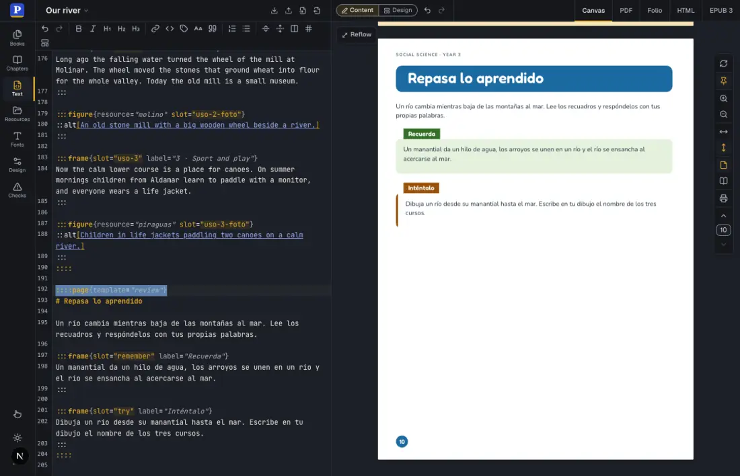Open the Checks panel
The height and width of the screenshot is (476, 740).
(x=17, y=190)
